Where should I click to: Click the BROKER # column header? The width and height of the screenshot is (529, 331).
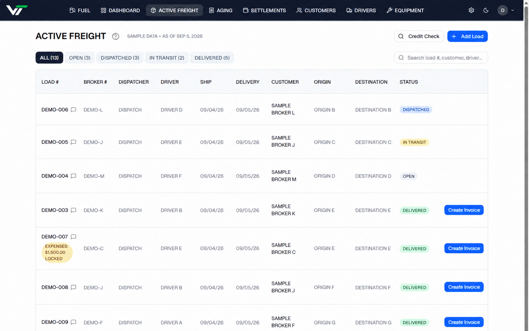tap(95, 82)
